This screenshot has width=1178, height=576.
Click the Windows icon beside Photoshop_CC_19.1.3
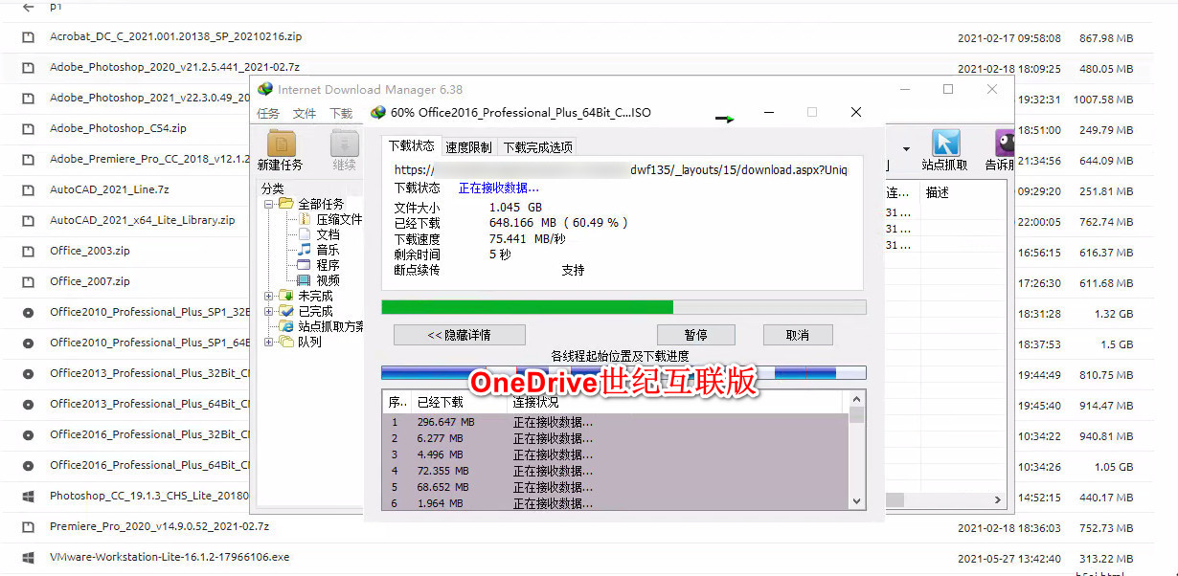29,497
